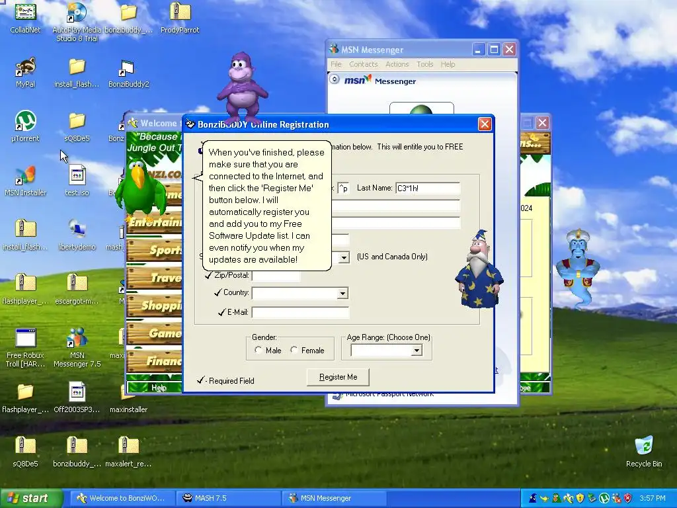The width and height of the screenshot is (677, 508).
Task: Select the MSN Installer icon
Action: tap(25, 181)
